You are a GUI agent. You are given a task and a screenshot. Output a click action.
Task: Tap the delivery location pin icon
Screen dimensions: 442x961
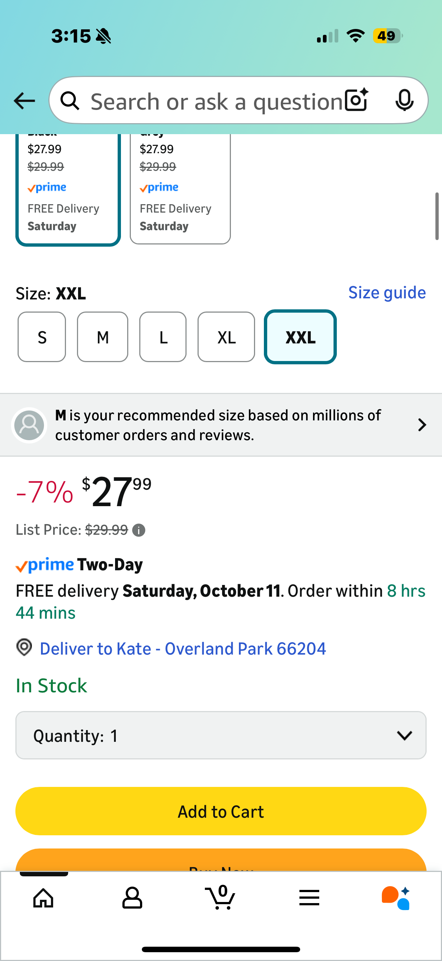tap(24, 647)
